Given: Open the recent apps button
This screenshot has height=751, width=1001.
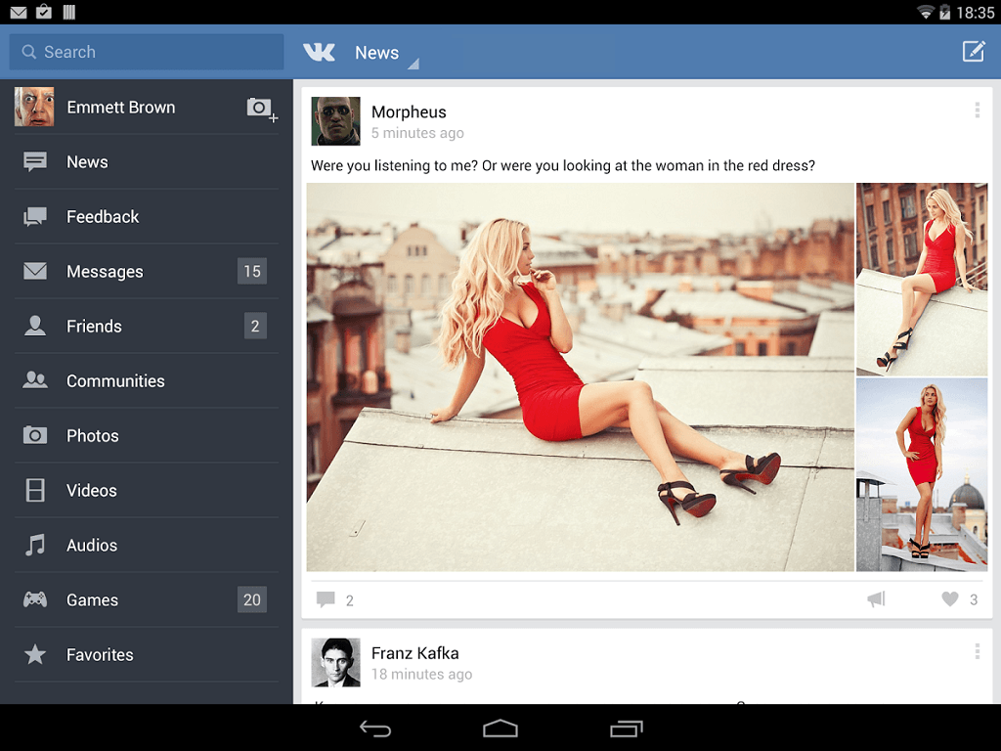Looking at the screenshot, I should pos(626,729).
